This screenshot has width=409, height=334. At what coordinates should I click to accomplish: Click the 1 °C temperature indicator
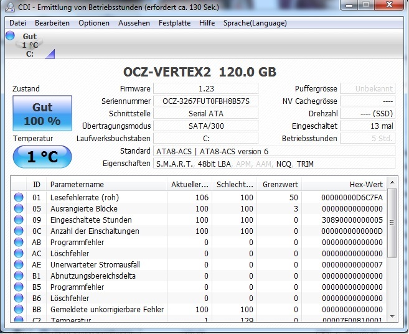tap(42, 157)
